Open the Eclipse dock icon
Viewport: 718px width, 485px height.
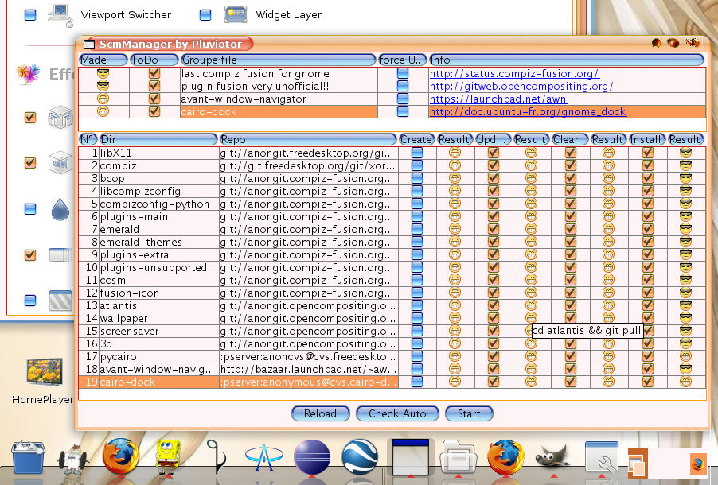coord(312,457)
